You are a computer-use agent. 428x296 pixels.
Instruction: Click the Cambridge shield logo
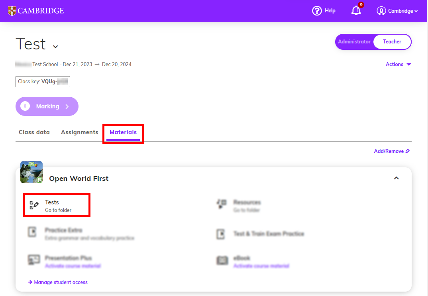coord(12,11)
